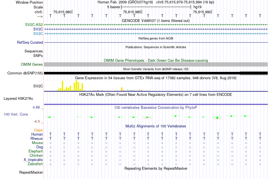Select the gray OMIM Genes bar

[x=156, y=64]
